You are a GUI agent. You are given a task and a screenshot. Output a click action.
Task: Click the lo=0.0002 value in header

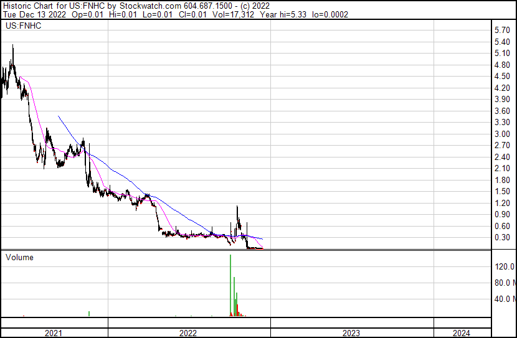(x=330, y=14)
